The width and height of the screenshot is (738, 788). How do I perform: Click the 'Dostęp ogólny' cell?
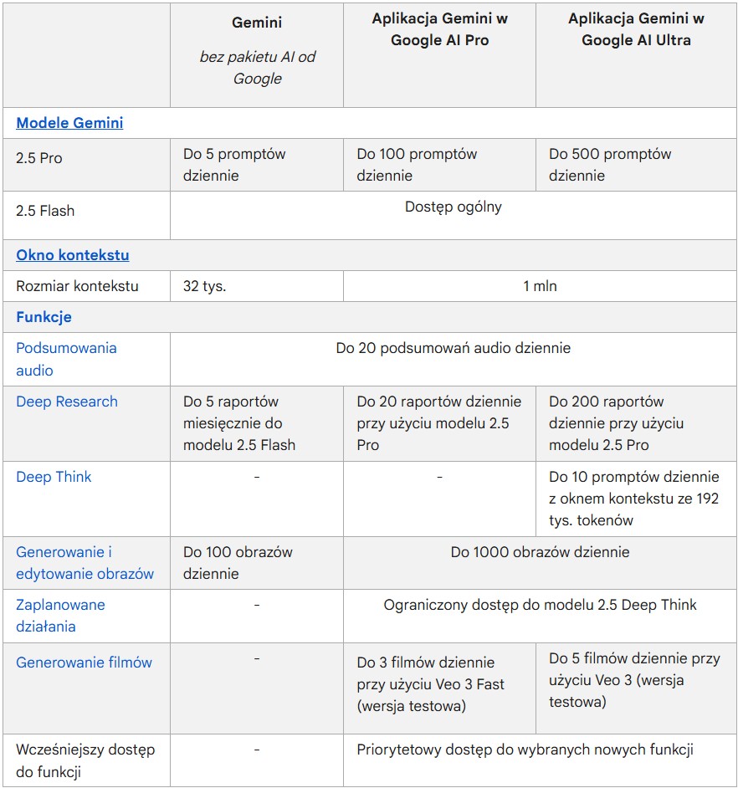point(453,207)
